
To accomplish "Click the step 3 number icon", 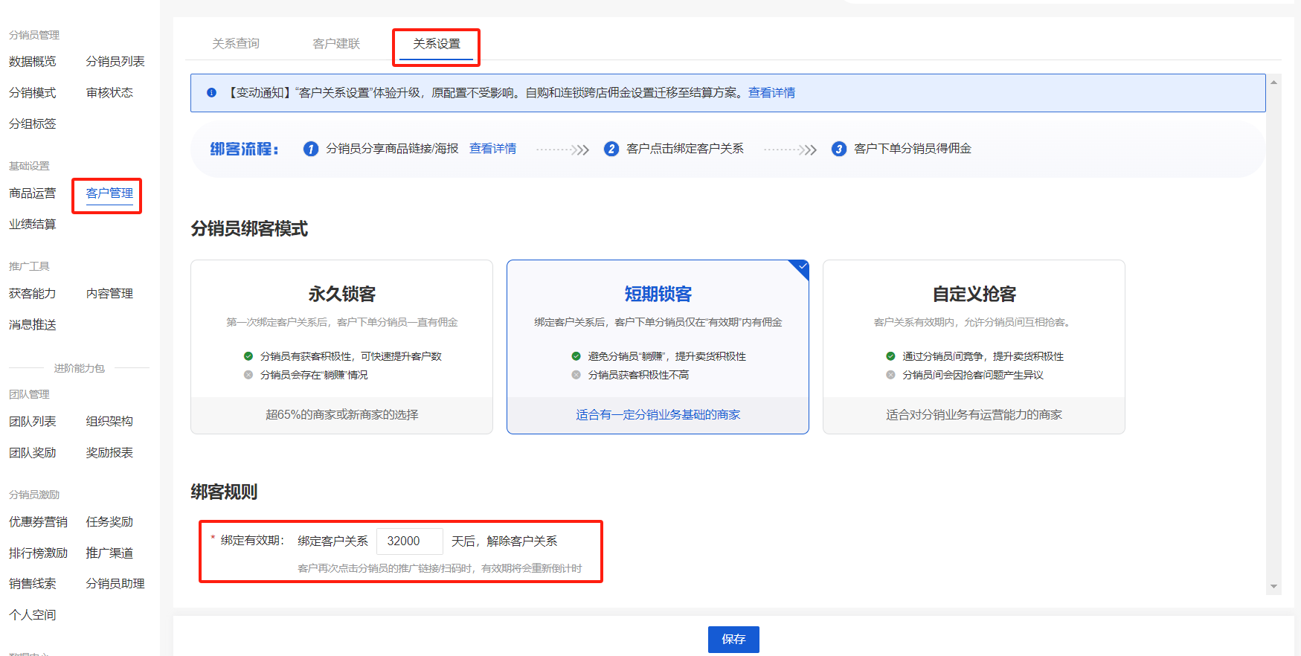I will click(839, 149).
